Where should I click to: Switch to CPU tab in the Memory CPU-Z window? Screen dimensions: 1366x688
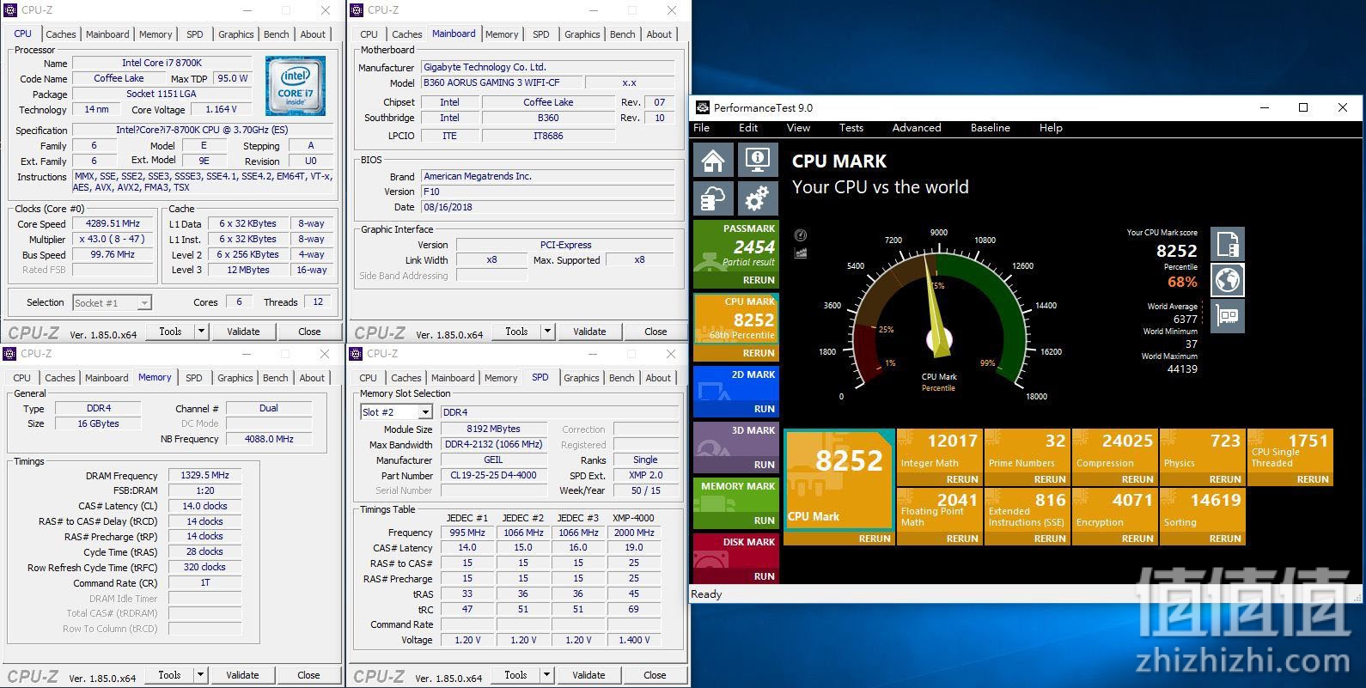pyautogui.click(x=22, y=378)
